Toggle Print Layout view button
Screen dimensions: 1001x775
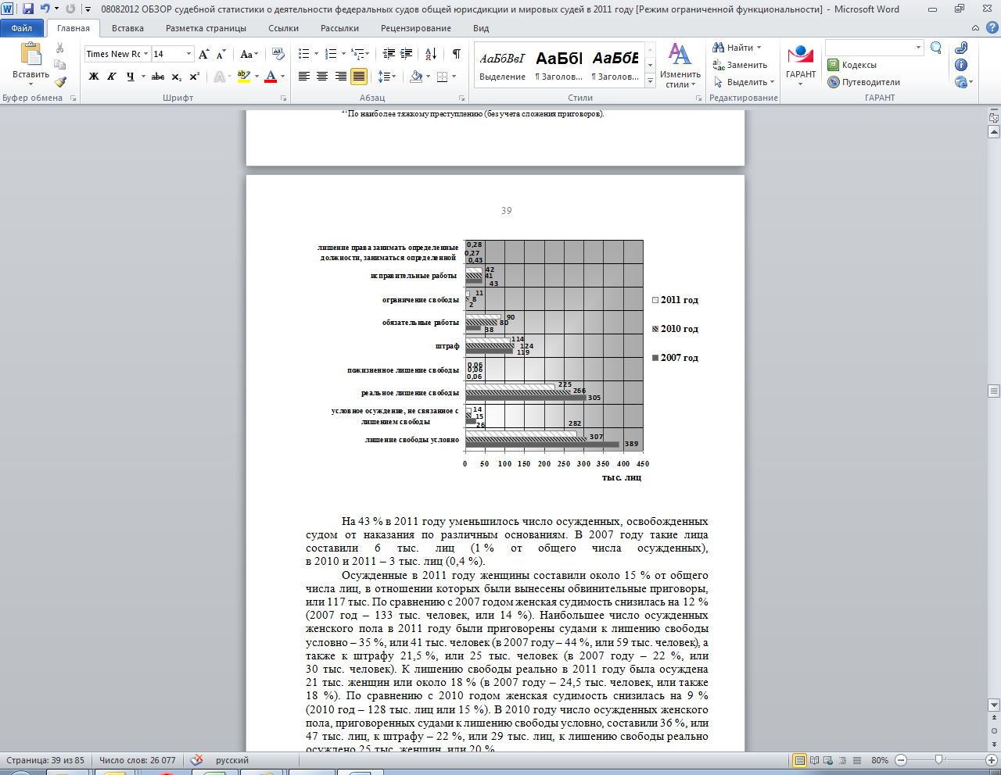[800, 760]
